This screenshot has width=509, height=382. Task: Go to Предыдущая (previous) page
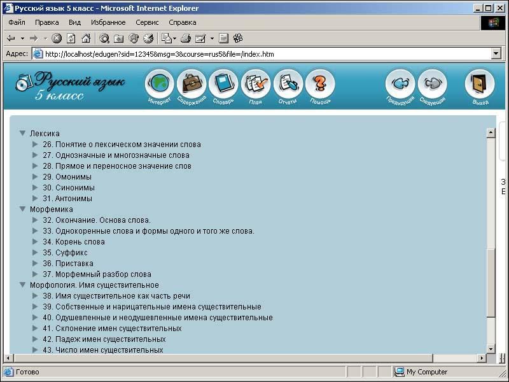[x=400, y=84]
